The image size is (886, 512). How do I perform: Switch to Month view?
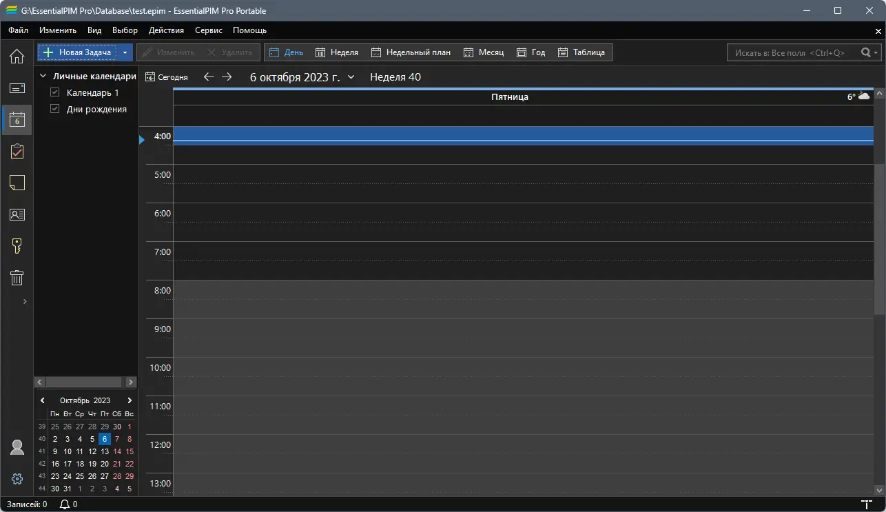pyautogui.click(x=484, y=52)
